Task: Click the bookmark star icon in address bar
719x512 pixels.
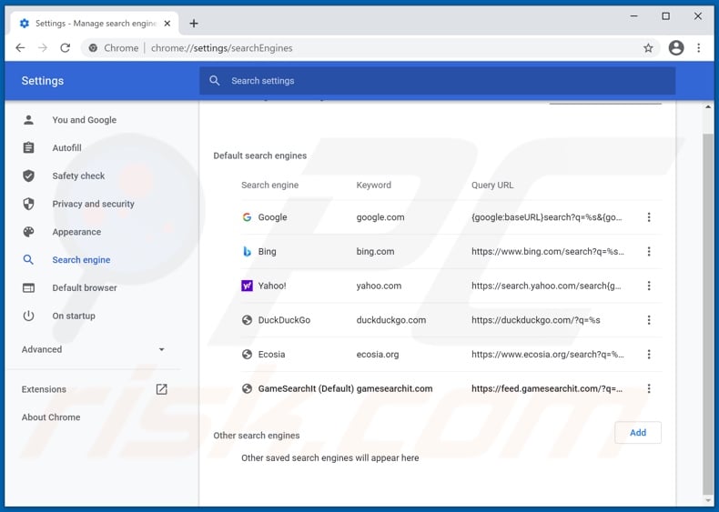Action: (x=648, y=48)
